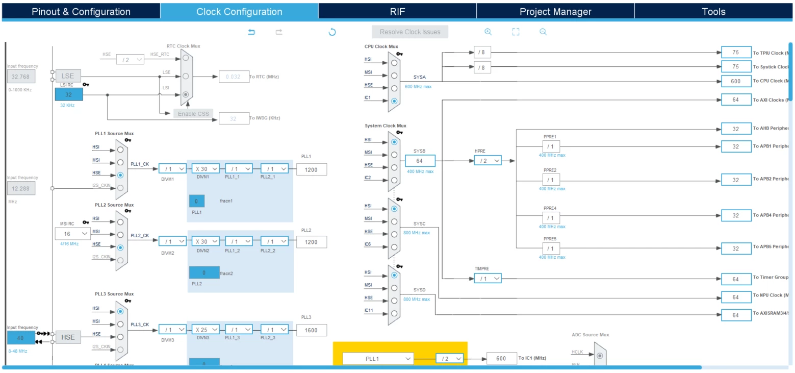Open the DIVN1 X 30 multiplier dropdown
This screenshot has width=795, height=373.
point(206,169)
